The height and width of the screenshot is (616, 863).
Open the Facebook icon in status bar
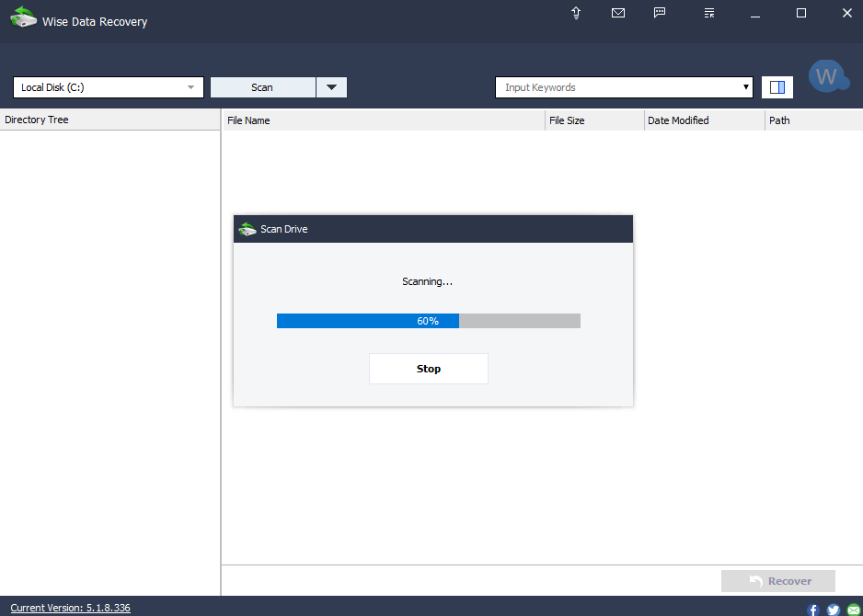pos(813,610)
